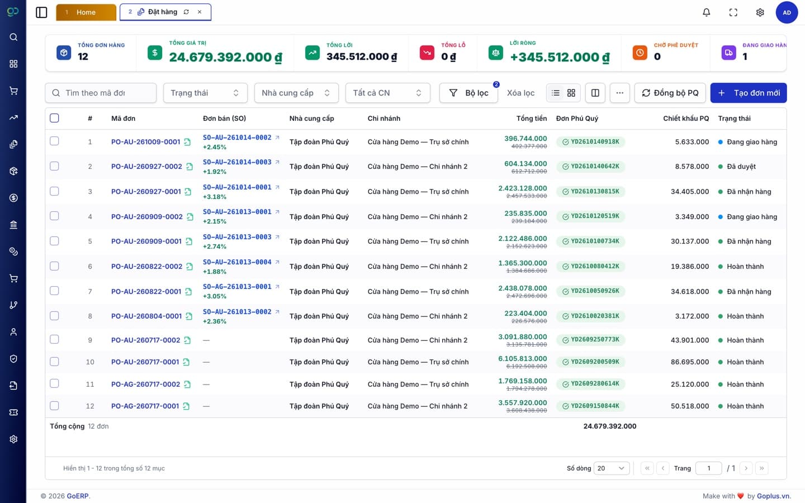
Task: Open the Số dòng rows-per-page dropdown
Action: tap(612, 468)
